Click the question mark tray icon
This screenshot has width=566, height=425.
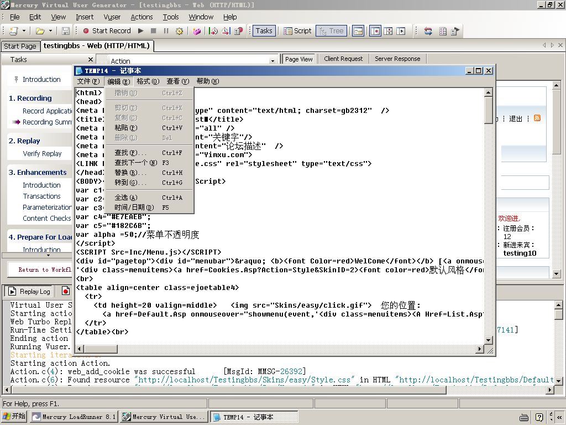[x=539, y=417]
